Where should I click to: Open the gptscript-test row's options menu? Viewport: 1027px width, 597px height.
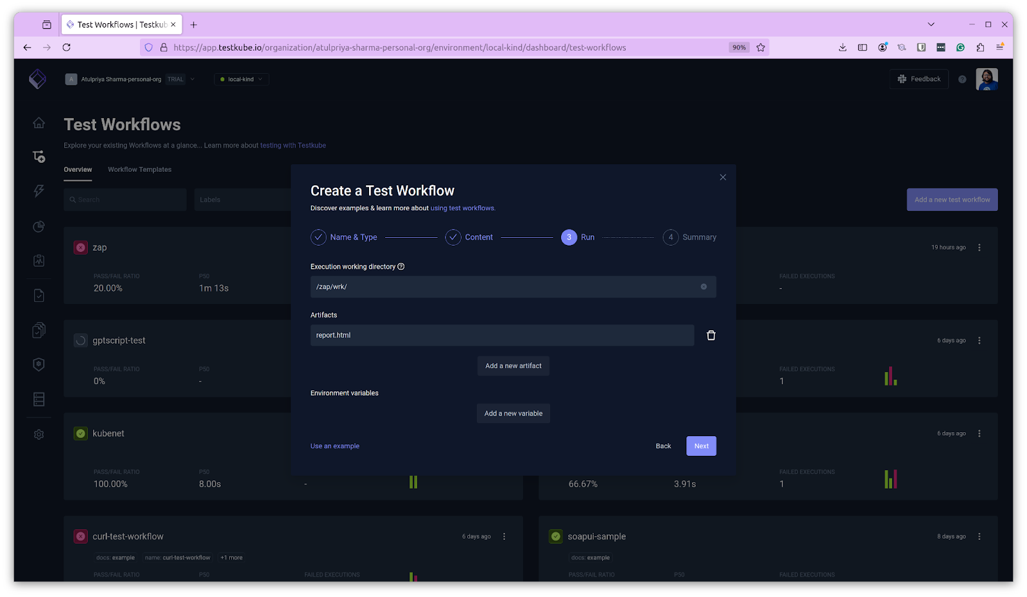[x=980, y=341]
